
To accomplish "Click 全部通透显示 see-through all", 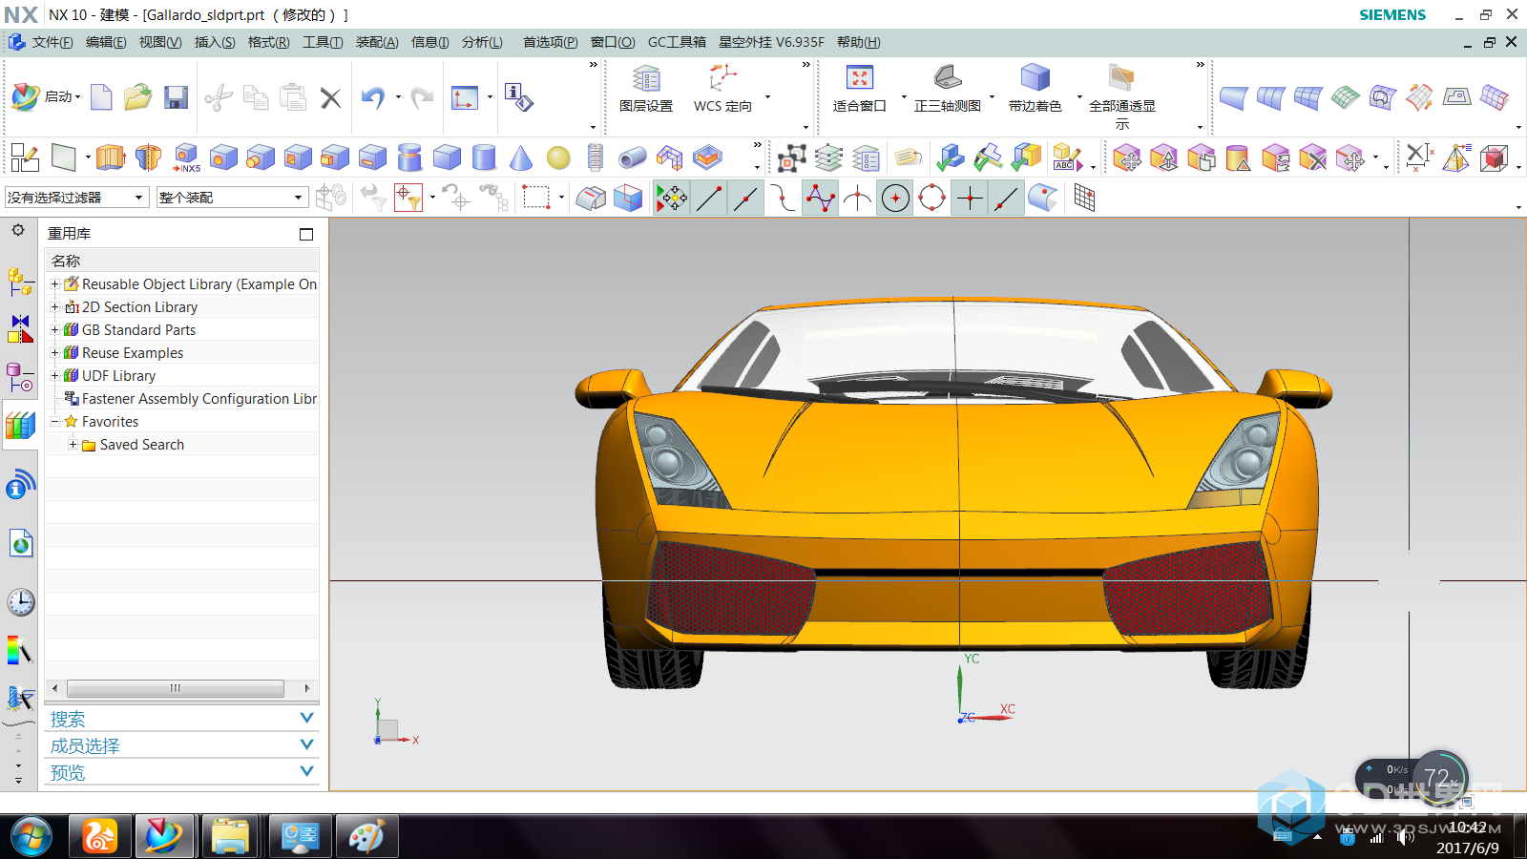I will pos(1122,97).
